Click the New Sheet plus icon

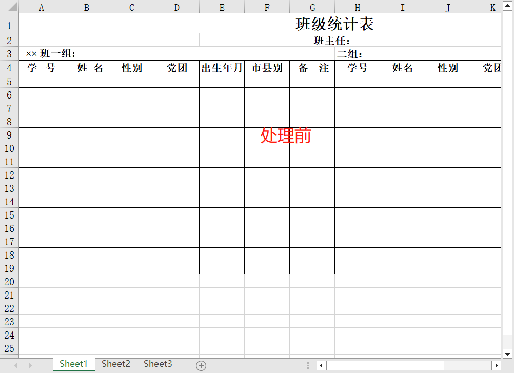(x=201, y=365)
